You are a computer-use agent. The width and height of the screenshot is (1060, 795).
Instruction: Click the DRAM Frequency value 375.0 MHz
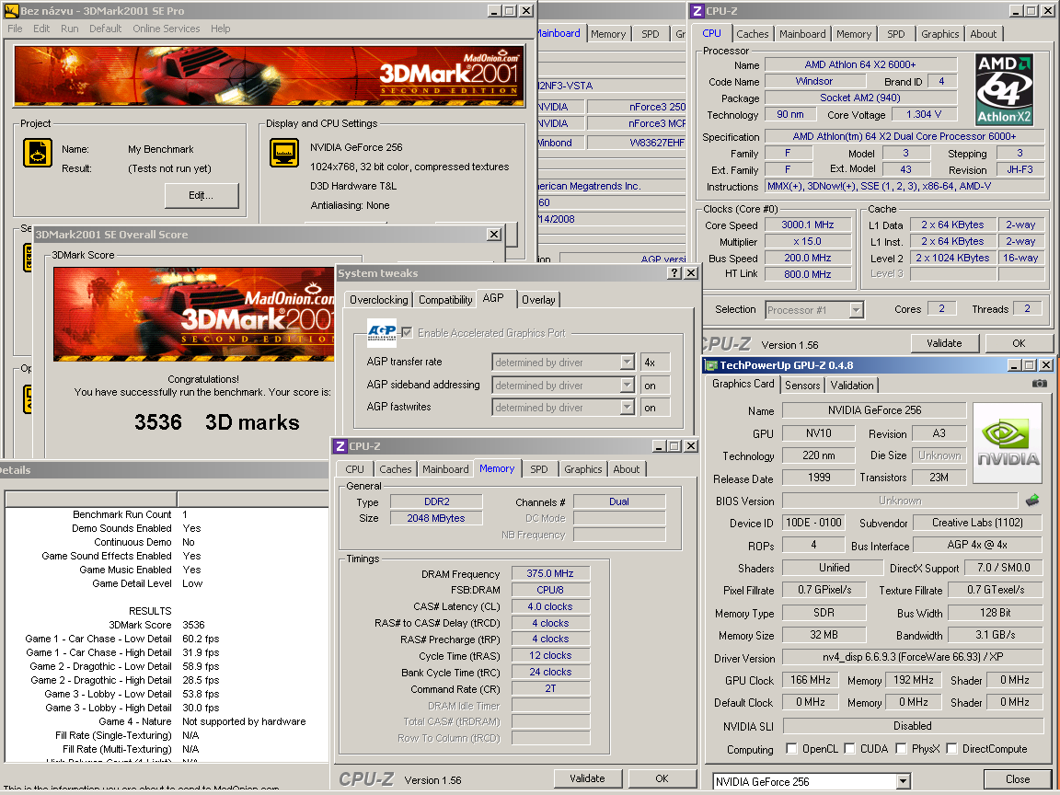pyautogui.click(x=550, y=573)
